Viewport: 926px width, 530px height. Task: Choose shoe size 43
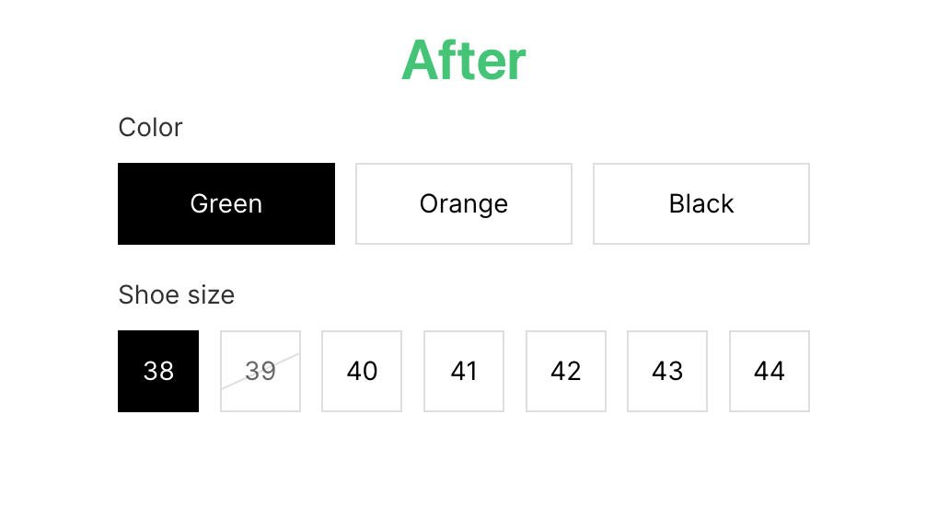point(667,371)
